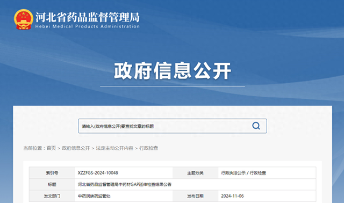Click the 索引号 label cell

coord(52,173)
